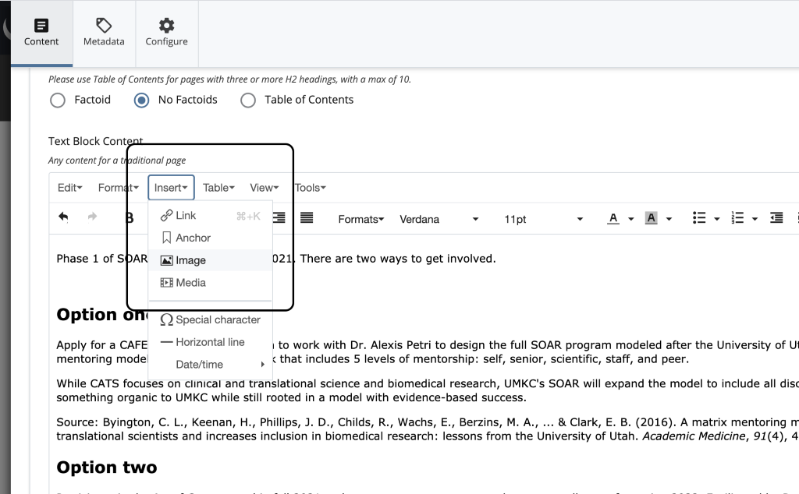Open the 11pt font size dropdown
799x494 pixels.
543,219
